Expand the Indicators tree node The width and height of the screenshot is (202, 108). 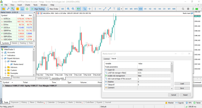[2, 55]
